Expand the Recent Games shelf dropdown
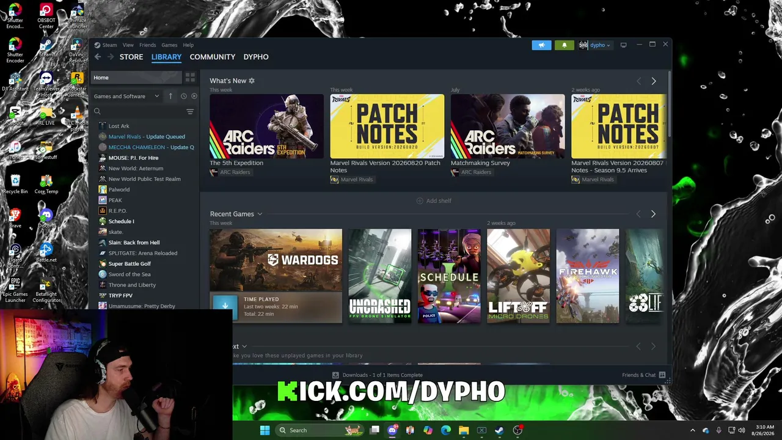The height and width of the screenshot is (440, 782). pyautogui.click(x=260, y=214)
